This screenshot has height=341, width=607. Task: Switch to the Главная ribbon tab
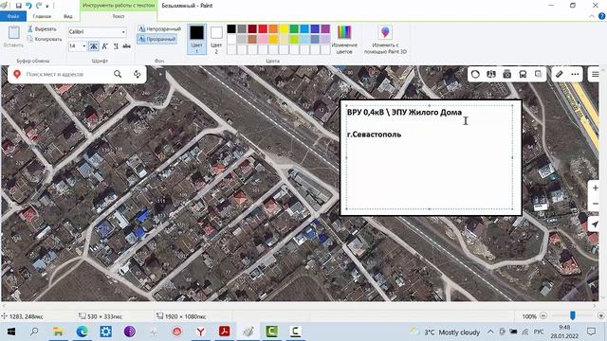coord(42,16)
